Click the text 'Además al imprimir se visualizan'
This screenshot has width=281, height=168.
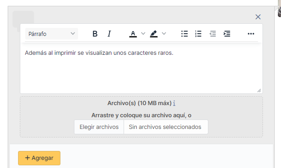coord(68,53)
